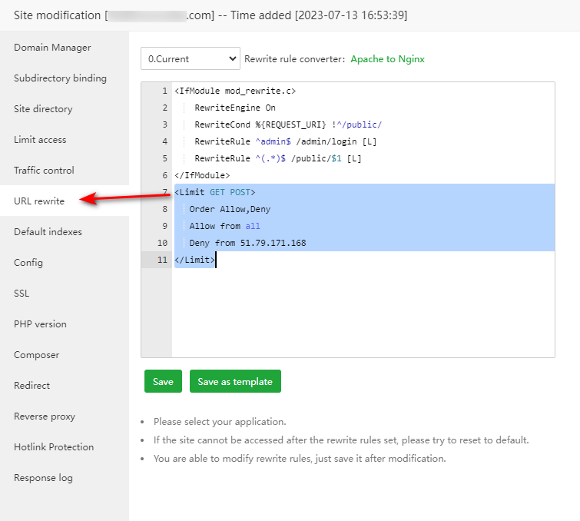Go to Subdirectory binding settings
The width and height of the screenshot is (580, 521).
pos(60,78)
